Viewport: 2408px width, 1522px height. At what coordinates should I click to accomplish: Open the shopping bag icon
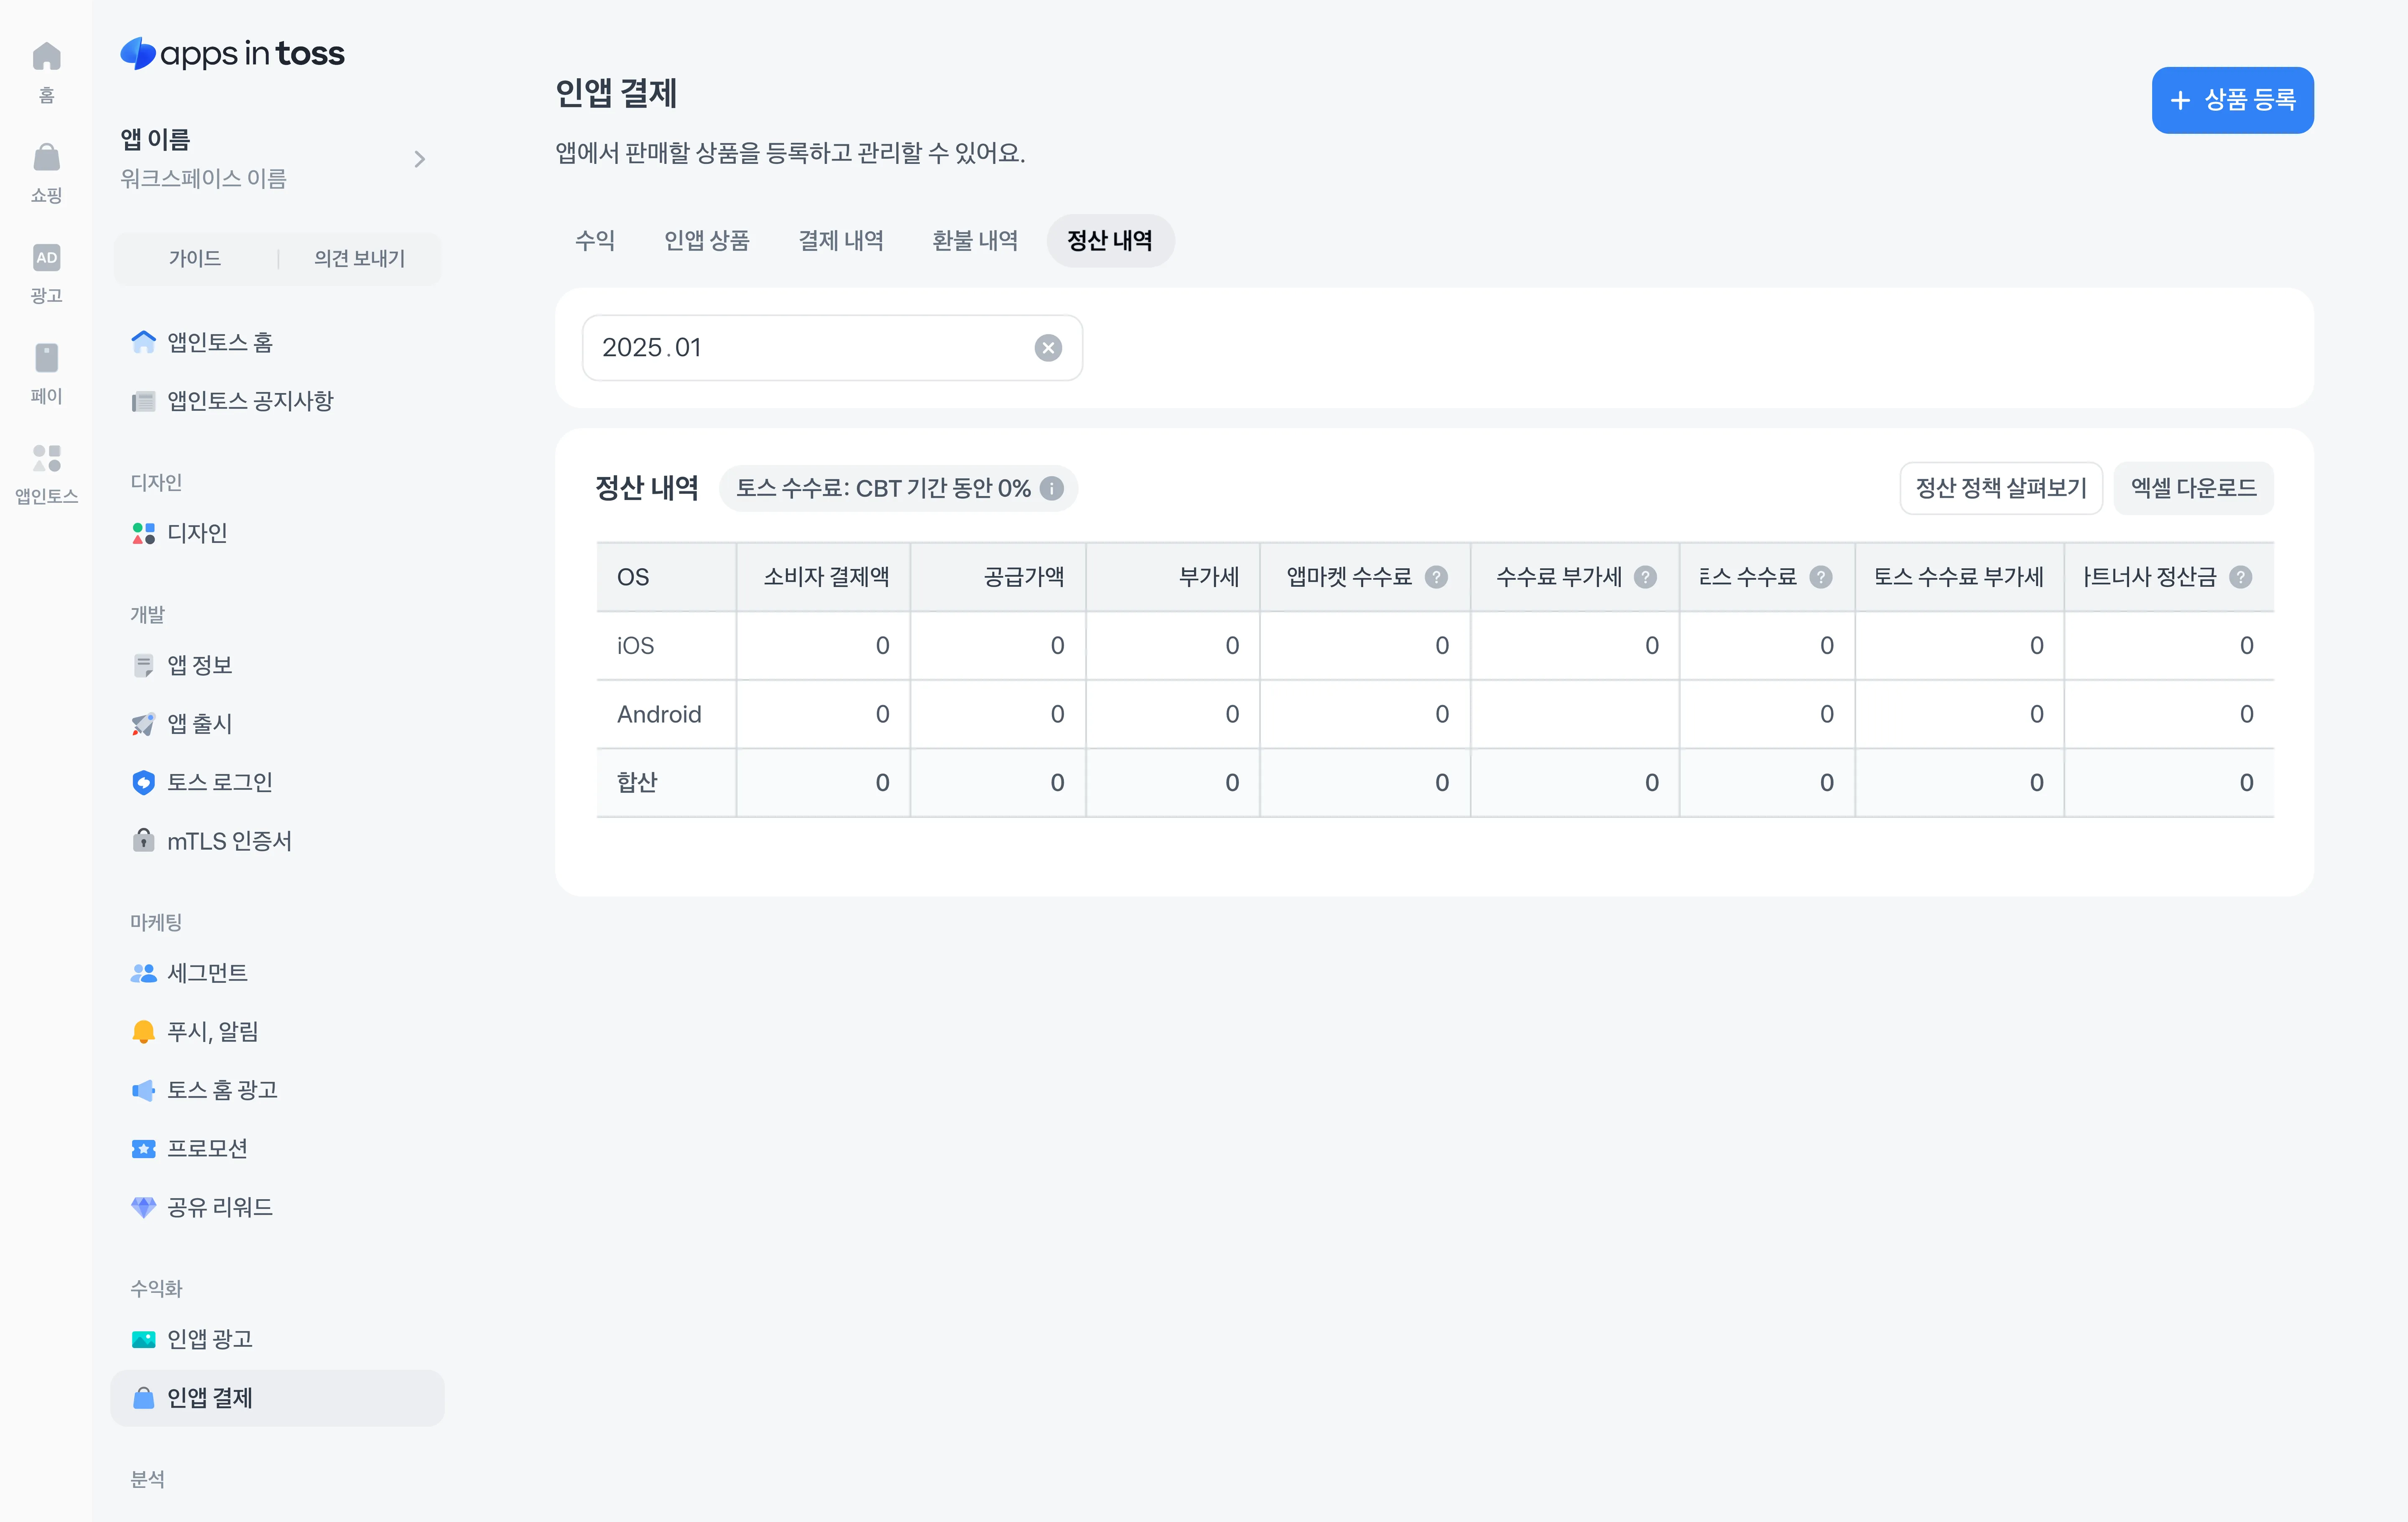click(46, 158)
